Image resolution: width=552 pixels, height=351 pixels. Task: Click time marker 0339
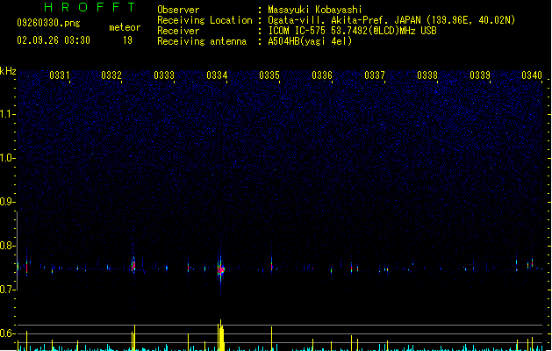[x=480, y=75]
